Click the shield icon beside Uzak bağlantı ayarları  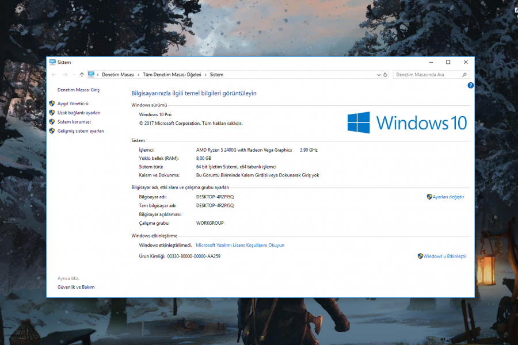(52, 113)
